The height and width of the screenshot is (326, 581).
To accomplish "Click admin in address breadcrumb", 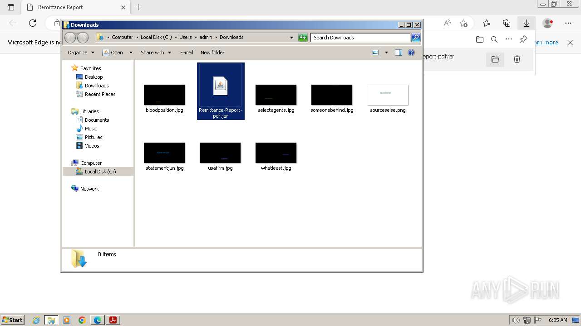I will [x=206, y=37].
